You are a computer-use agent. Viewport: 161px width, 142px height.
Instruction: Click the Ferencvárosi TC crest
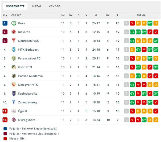click(x=14, y=58)
